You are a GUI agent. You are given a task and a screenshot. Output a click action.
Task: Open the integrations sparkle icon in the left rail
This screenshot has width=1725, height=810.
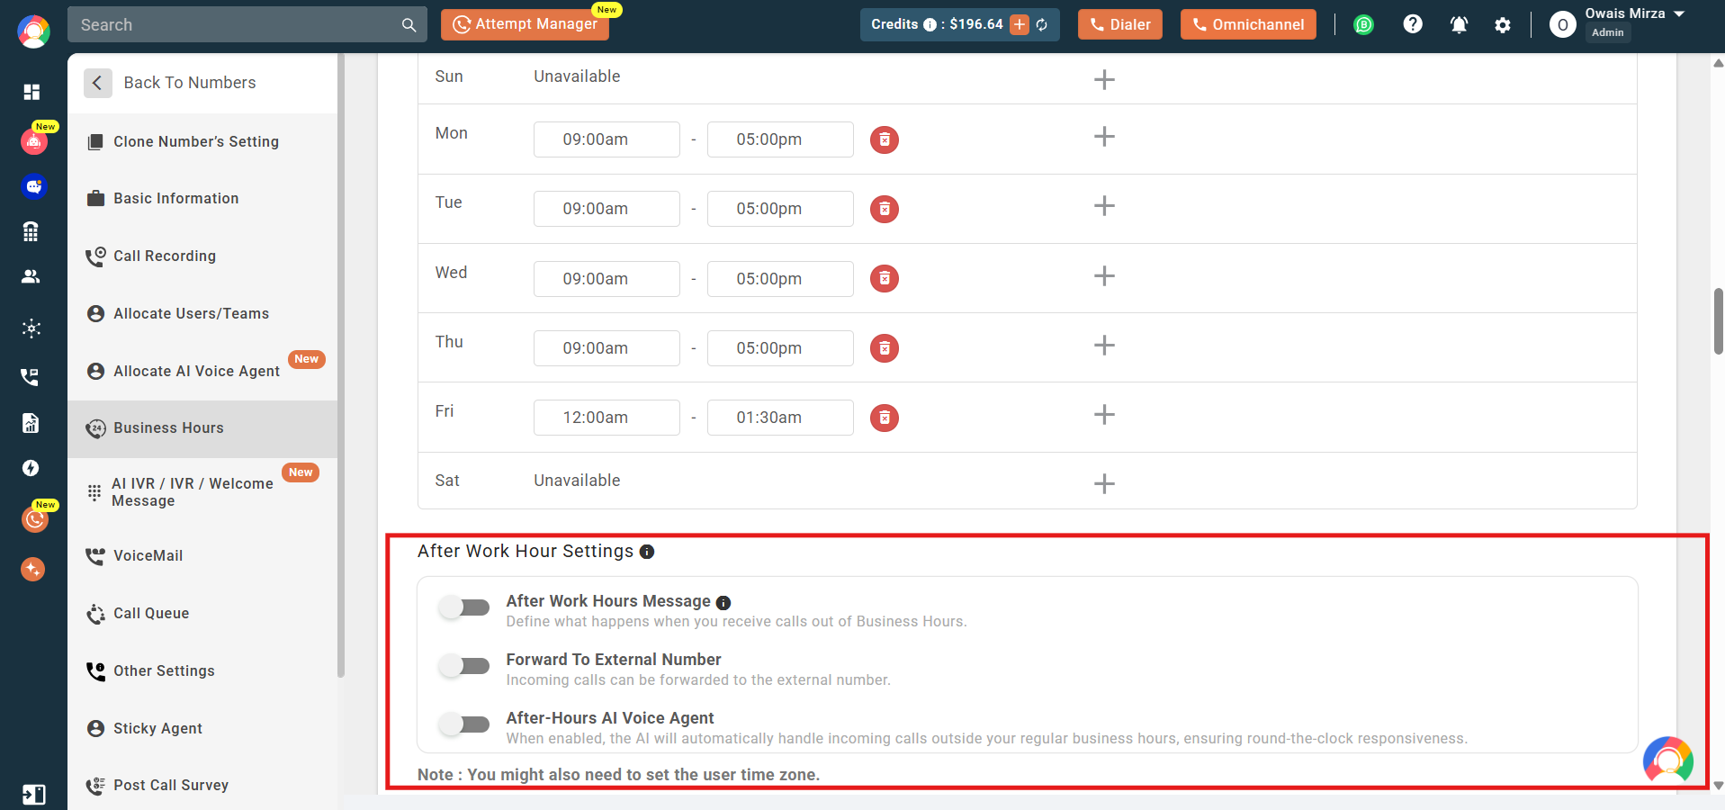point(31,328)
